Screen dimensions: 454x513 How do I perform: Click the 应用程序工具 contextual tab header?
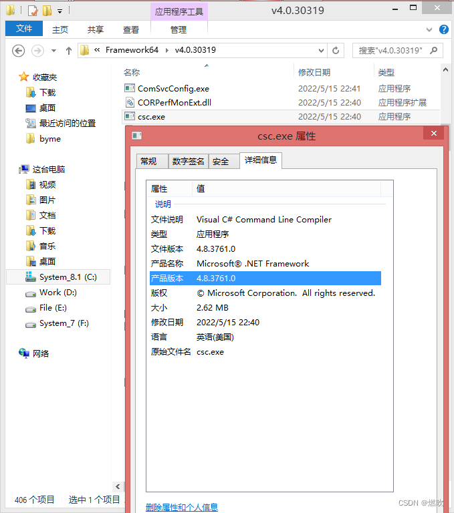pos(179,12)
